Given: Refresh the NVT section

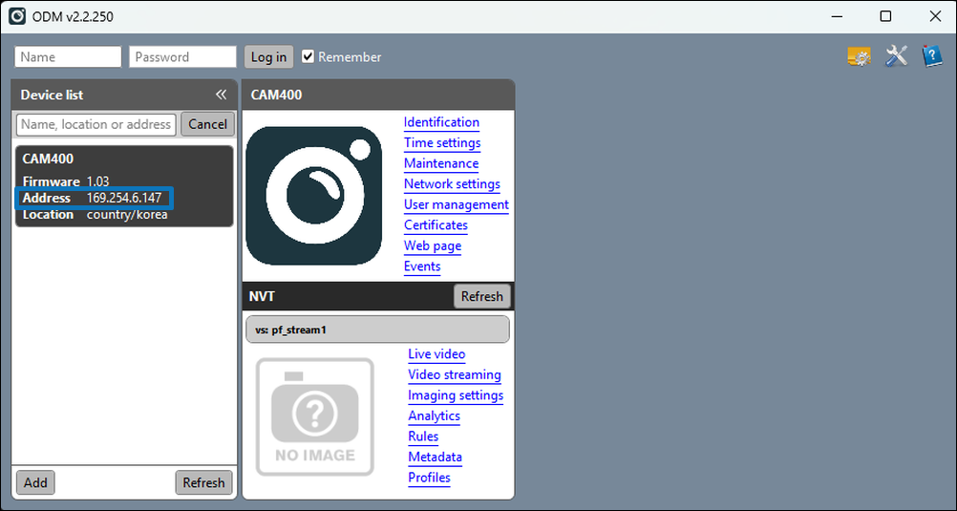Looking at the screenshot, I should (481, 296).
